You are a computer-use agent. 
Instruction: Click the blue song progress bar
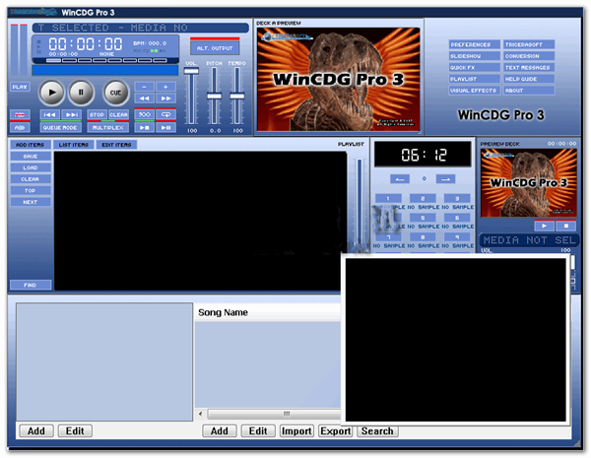[x=104, y=71]
